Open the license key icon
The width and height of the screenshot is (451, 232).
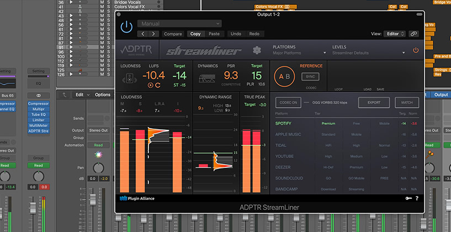(x=408, y=198)
